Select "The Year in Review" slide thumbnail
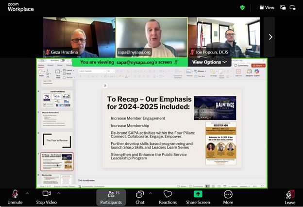Viewport: 303px width, 207px height. [x=57, y=140]
